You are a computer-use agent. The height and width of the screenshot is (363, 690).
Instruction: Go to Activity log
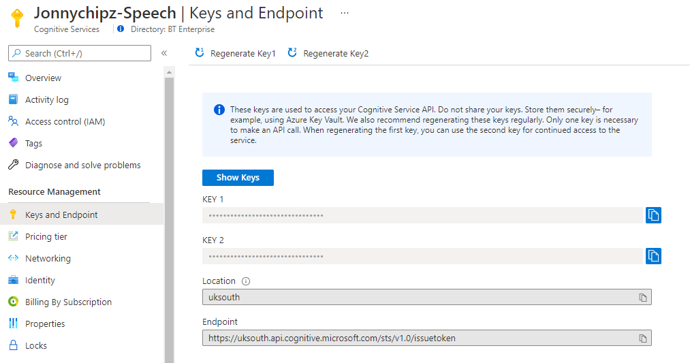(46, 100)
